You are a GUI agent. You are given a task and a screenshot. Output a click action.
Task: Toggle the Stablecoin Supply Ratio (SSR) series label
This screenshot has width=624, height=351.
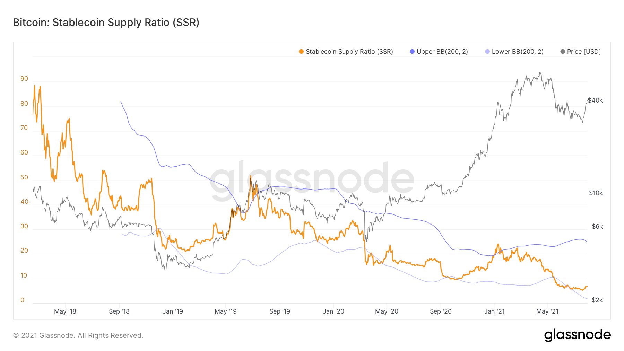pyautogui.click(x=349, y=52)
